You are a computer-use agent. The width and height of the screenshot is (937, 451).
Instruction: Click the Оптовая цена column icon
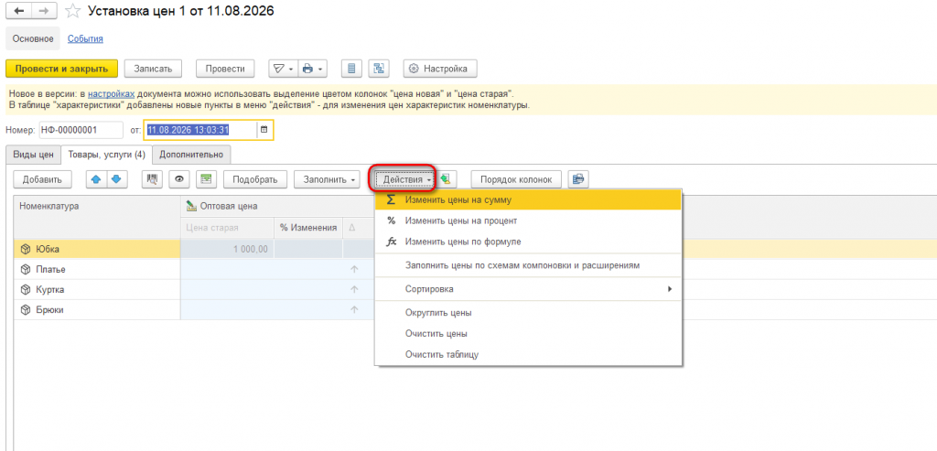tap(191, 206)
